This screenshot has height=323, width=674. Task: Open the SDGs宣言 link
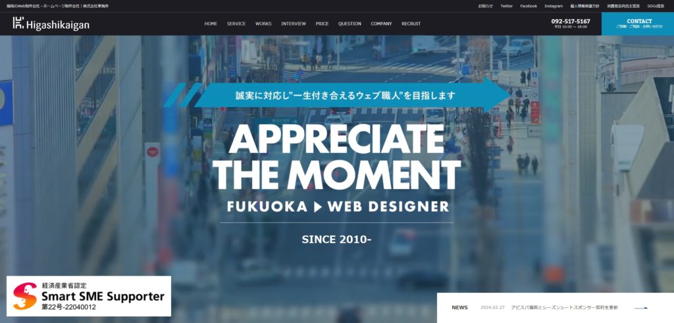[656, 6]
